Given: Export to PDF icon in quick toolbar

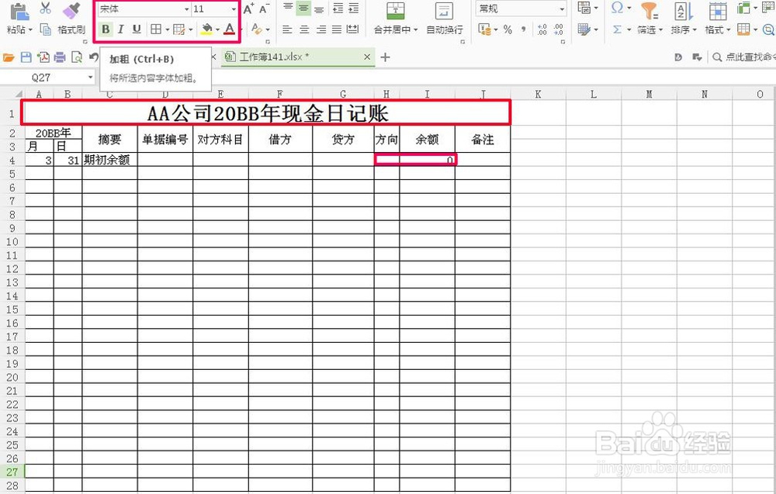Looking at the screenshot, I should 43,57.
